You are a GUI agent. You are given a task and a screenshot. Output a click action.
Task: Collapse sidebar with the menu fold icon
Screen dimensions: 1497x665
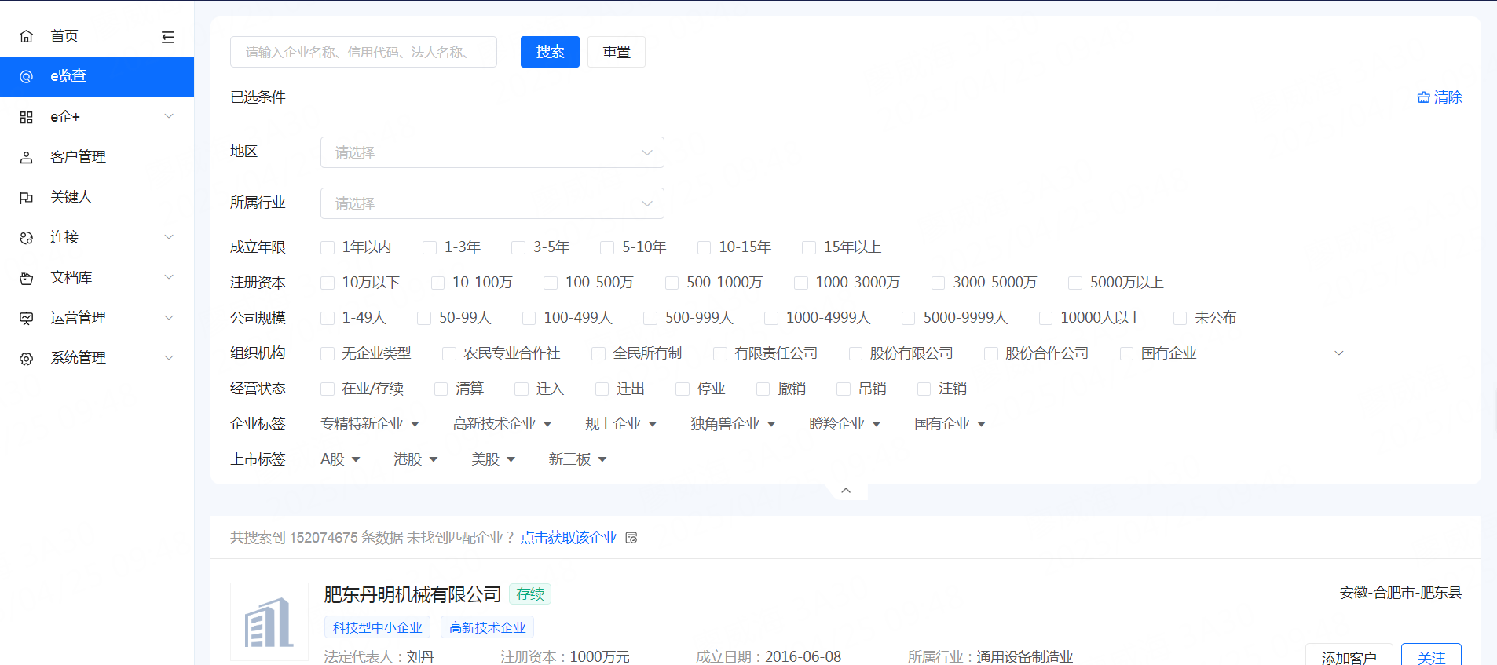167,37
